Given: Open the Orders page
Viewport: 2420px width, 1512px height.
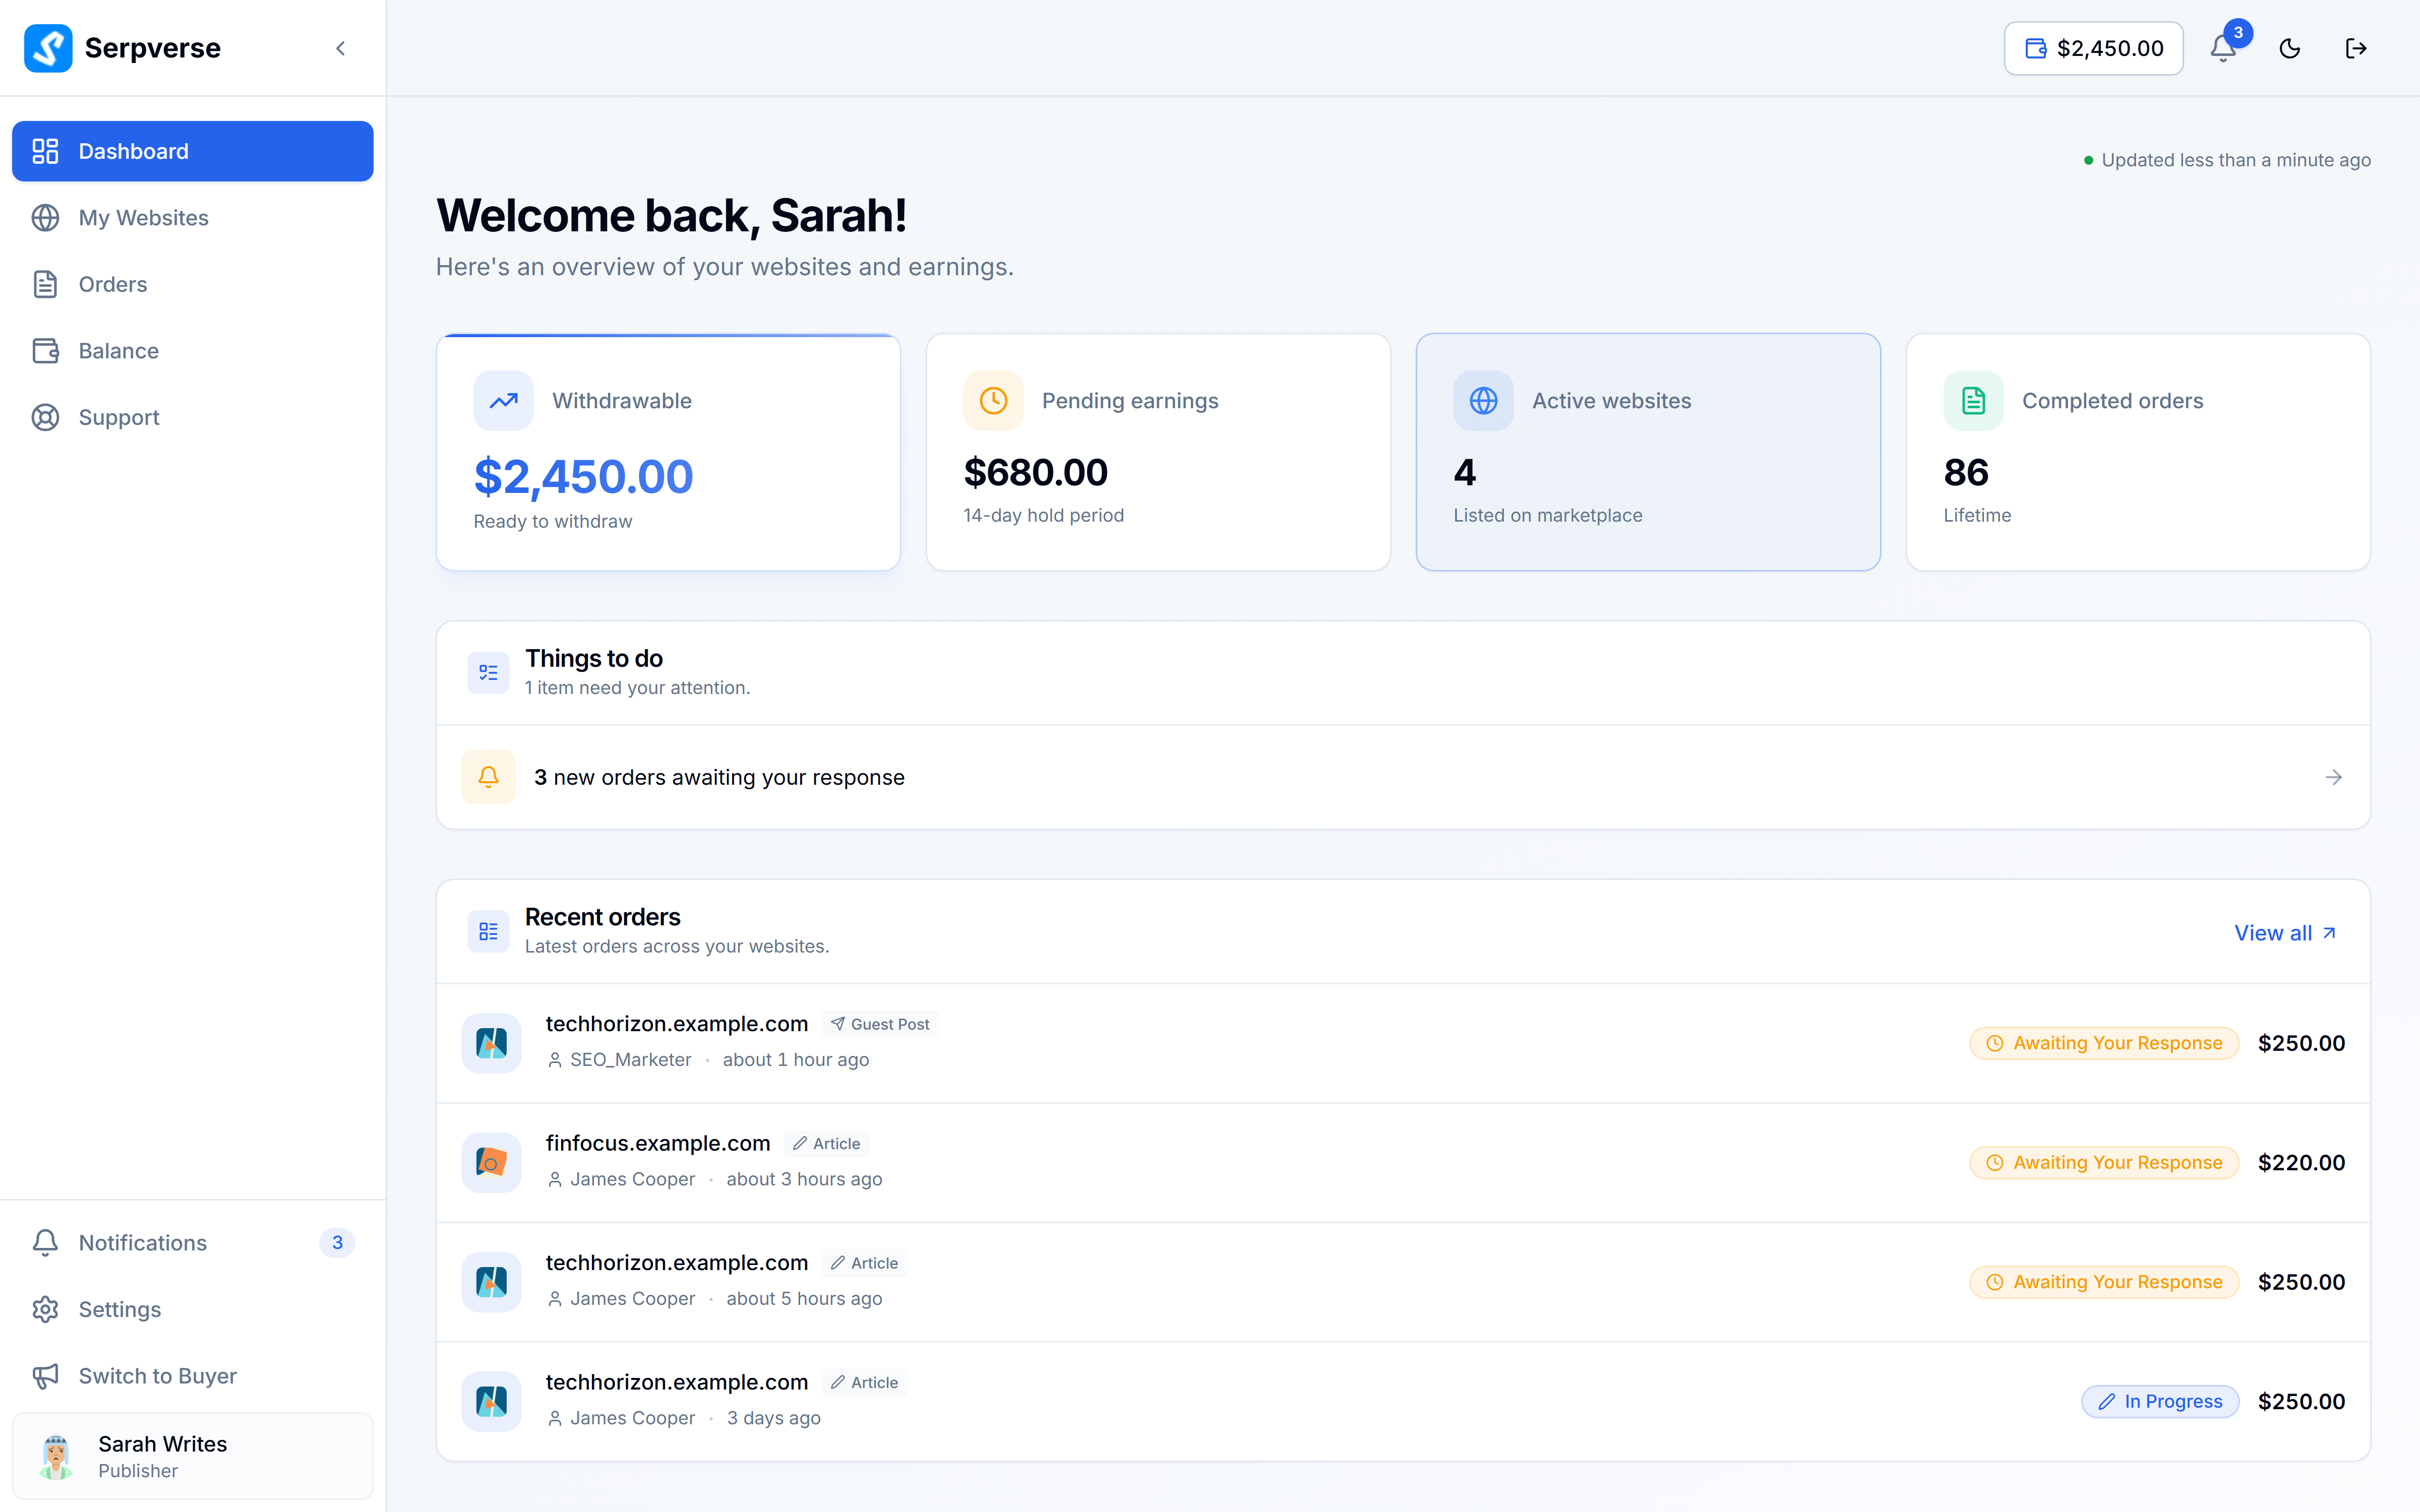Looking at the screenshot, I should click(193, 284).
